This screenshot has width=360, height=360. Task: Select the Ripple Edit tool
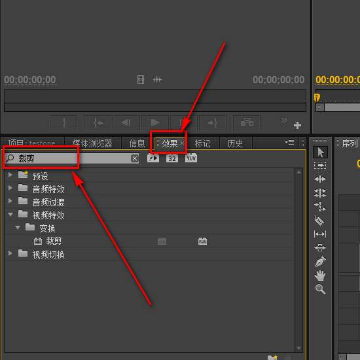(x=320, y=179)
